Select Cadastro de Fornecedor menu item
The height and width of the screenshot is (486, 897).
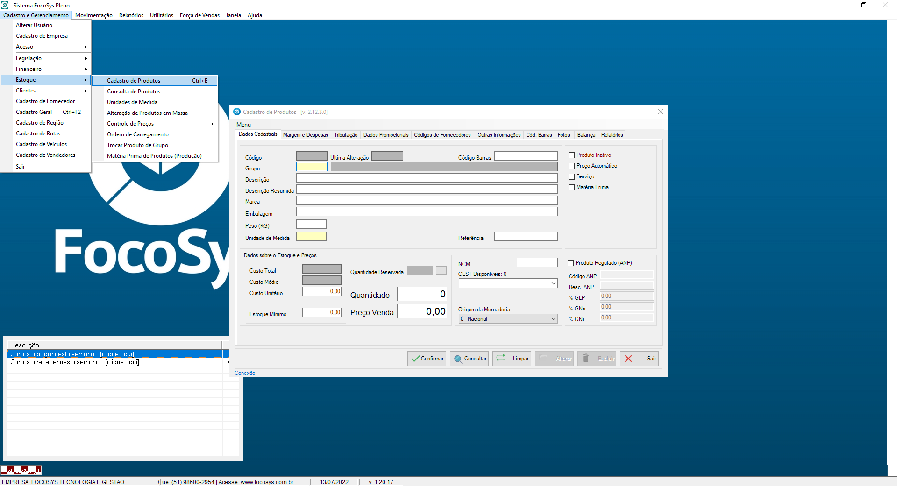click(x=46, y=101)
